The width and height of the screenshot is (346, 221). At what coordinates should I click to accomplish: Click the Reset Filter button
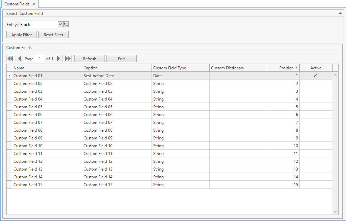(53, 34)
